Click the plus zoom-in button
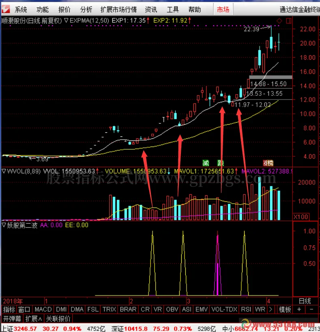This screenshot has width=320, height=332. click(299, 310)
